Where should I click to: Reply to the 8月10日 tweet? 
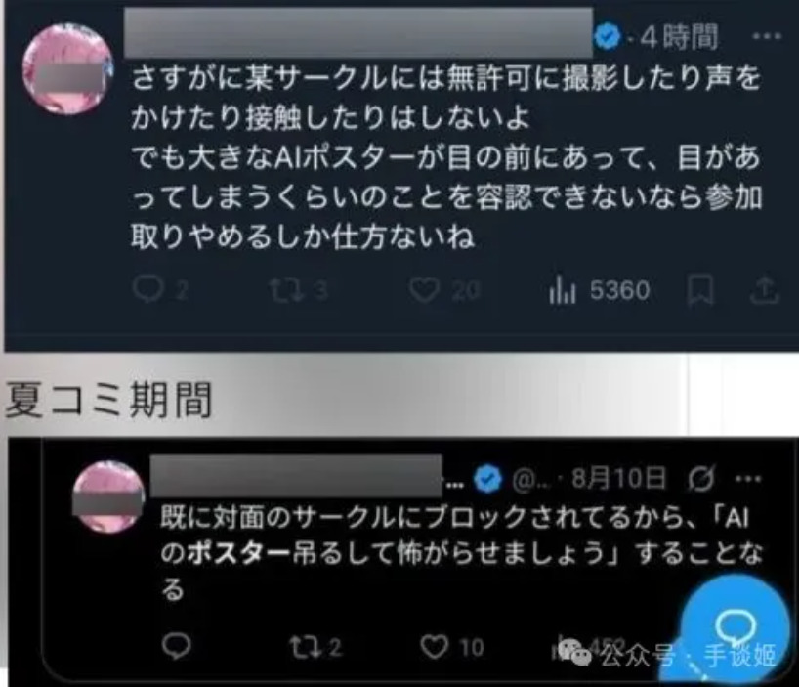tap(177, 646)
